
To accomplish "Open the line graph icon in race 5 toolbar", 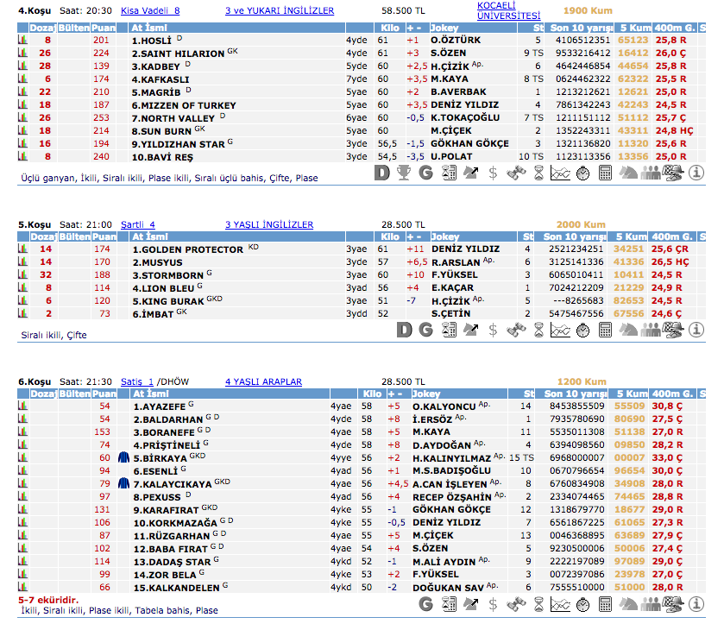I will tap(560, 330).
